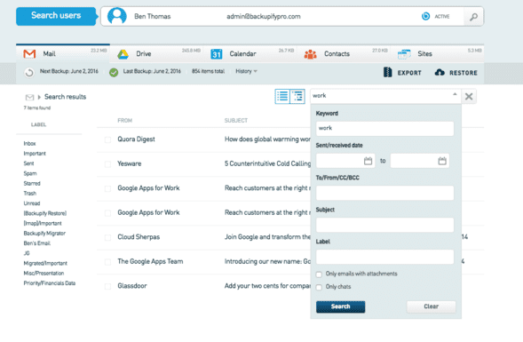The image size is (523, 342).
Task: Expand the Search results breadcrumb arrow
Action: tap(39, 97)
